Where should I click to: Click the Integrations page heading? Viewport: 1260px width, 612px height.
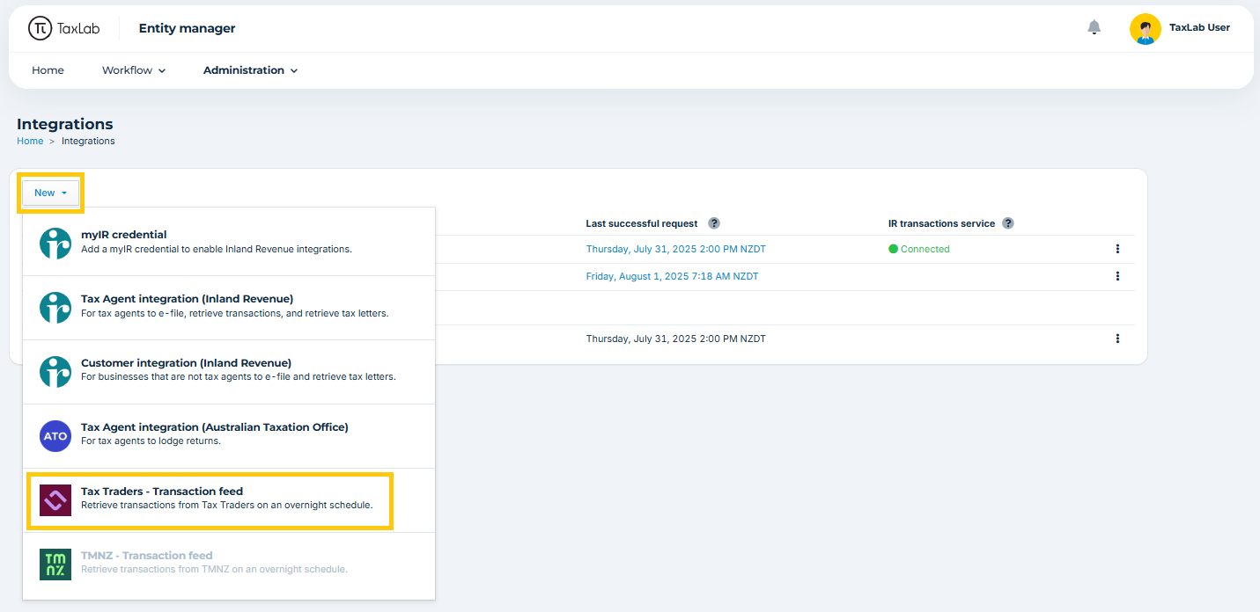(x=65, y=124)
